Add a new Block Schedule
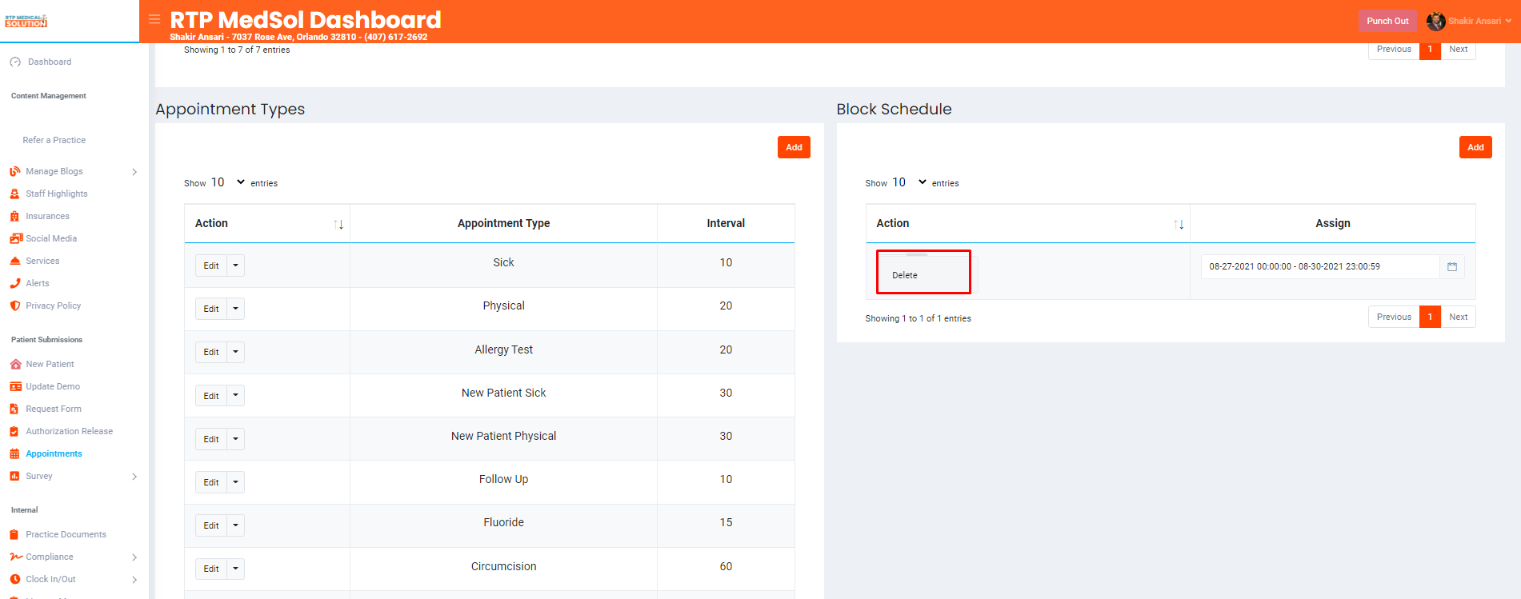Screen dimensions: 1521x599 coord(1475,147)
